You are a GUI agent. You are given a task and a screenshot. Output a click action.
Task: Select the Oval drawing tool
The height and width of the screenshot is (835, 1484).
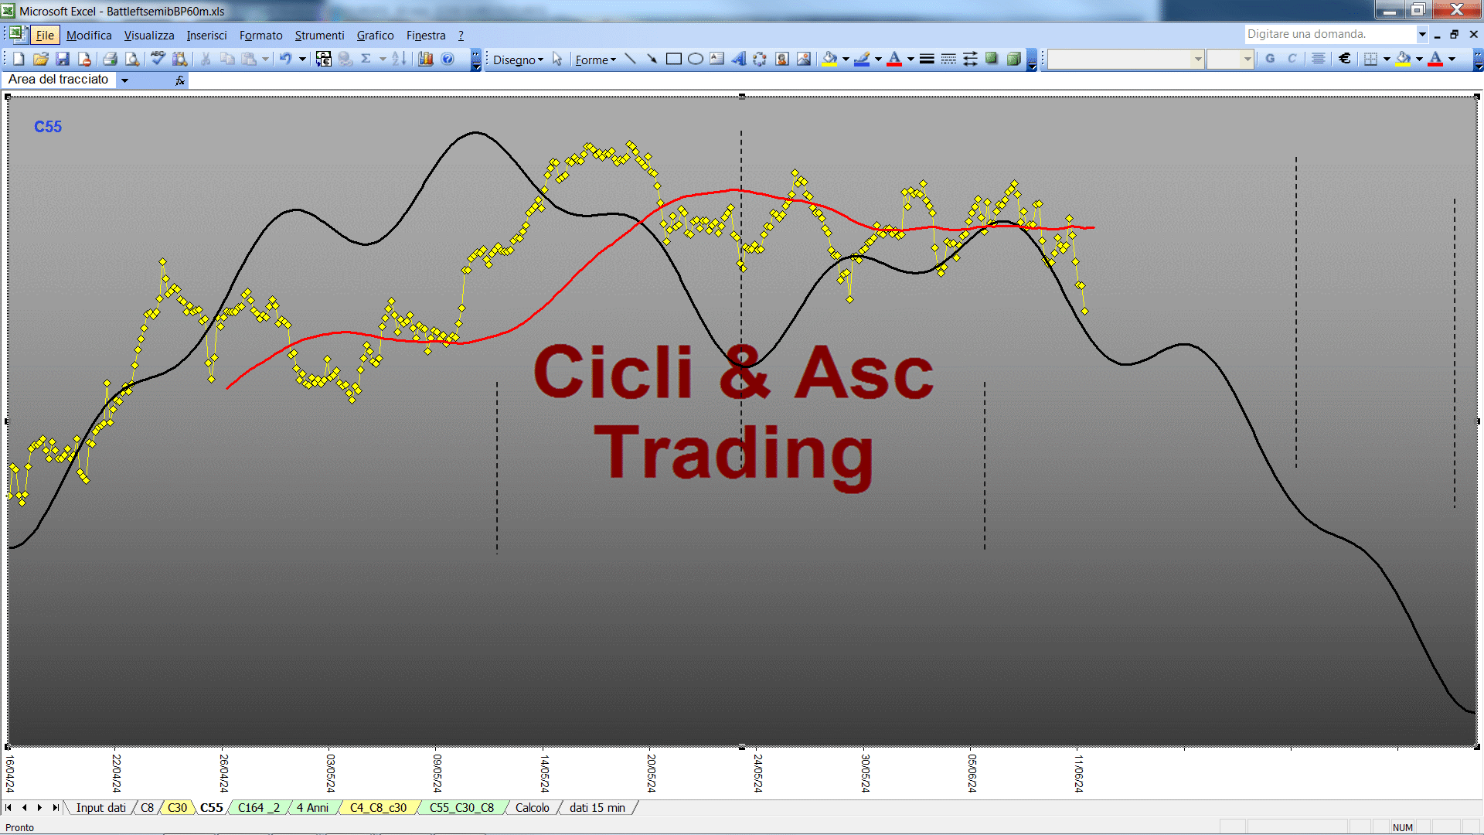pyautogui.click(x=696, y=59)
